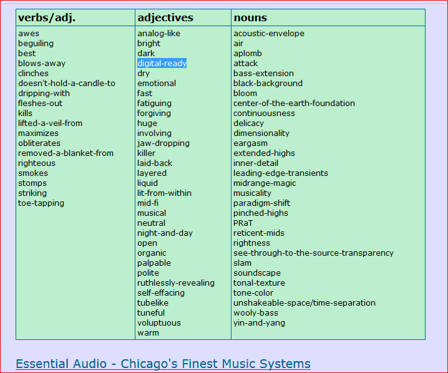Click the phrase 'center-of-the-earth-foundation'

(x=294, y=104)
